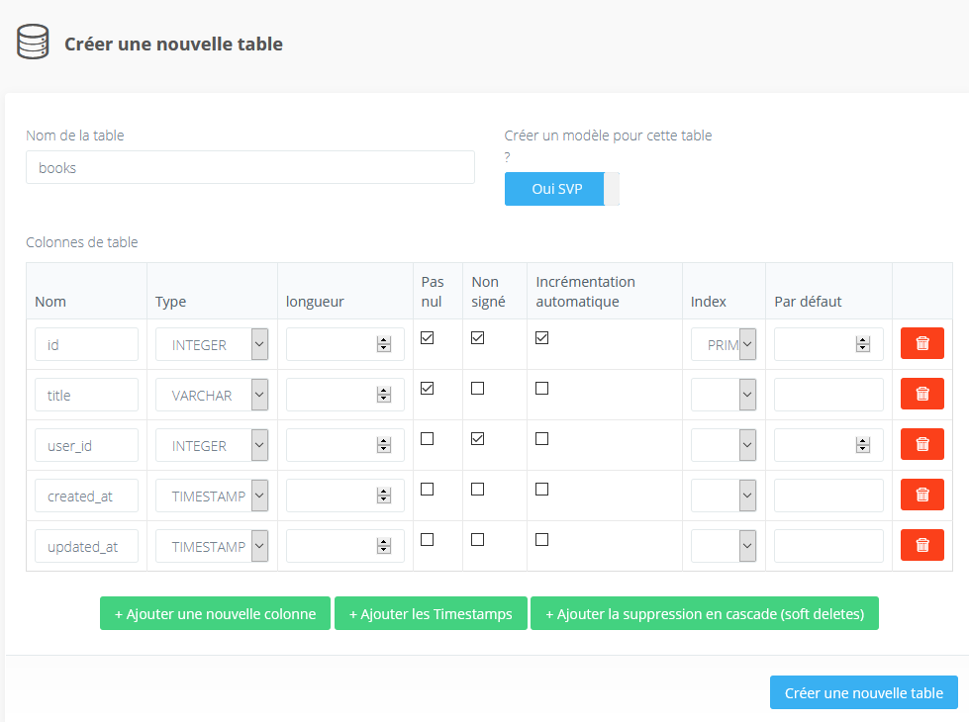Submit with 'Créer une nouvelle table'
Viewport: 969px width, 722px height.
pos(863,693)
